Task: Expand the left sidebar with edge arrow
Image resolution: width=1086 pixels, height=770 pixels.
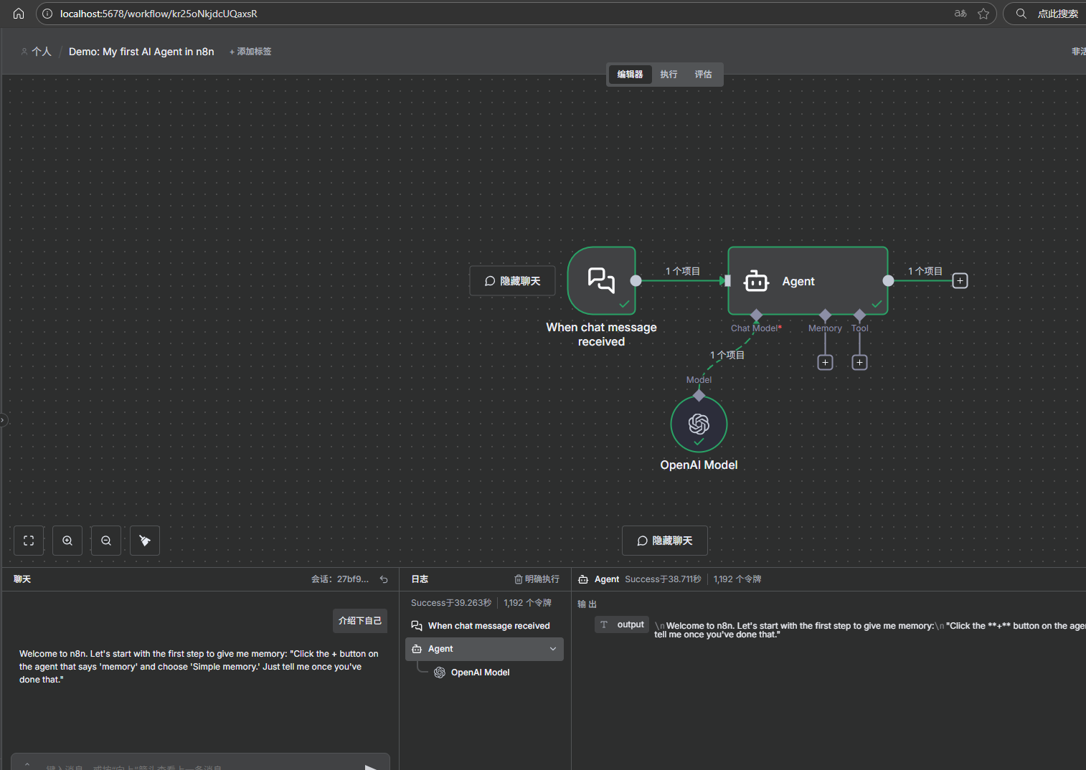Action: pos(3,420)
